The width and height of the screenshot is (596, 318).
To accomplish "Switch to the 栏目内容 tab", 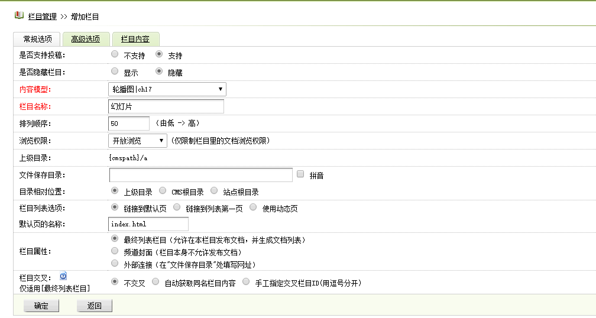I will pos(135,40).
